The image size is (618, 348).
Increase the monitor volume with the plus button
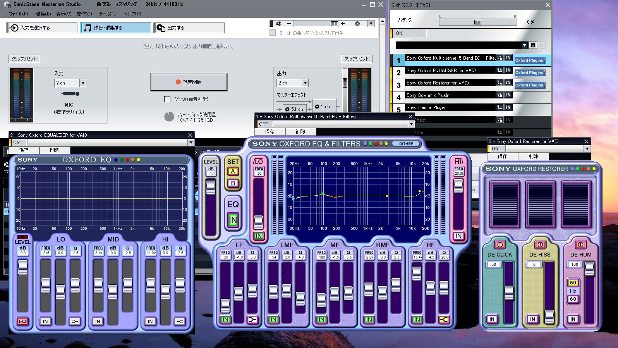[343, 24]
